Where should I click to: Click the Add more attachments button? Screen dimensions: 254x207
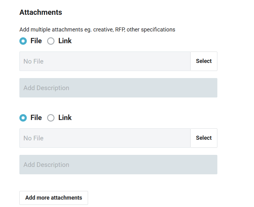(54, 198)
